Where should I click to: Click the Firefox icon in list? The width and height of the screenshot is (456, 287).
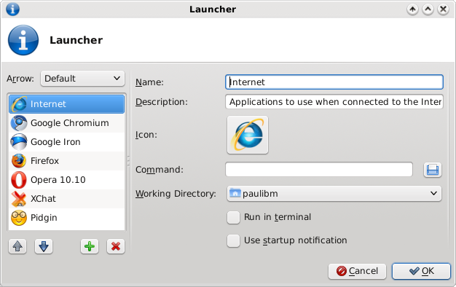pos(19,161)
